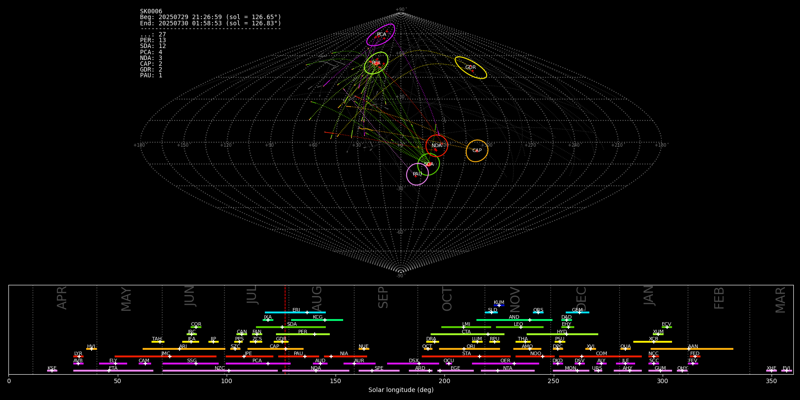
Task: Click the 'CAP: 2' legend count
Action: [x=151, y=64]
